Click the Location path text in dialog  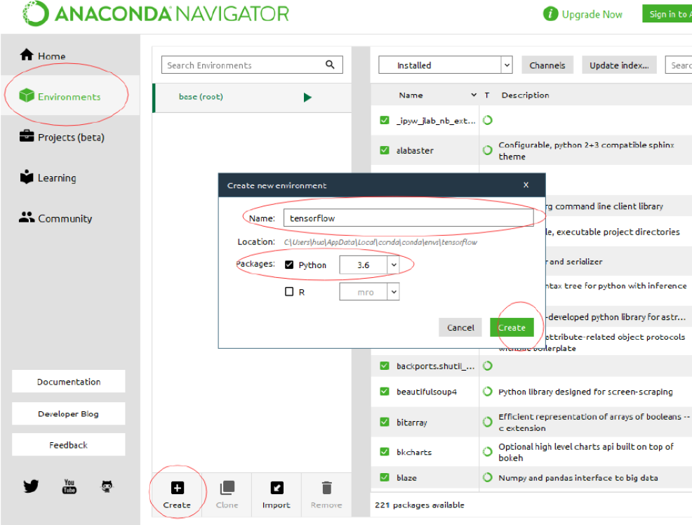tap(380, 242)
